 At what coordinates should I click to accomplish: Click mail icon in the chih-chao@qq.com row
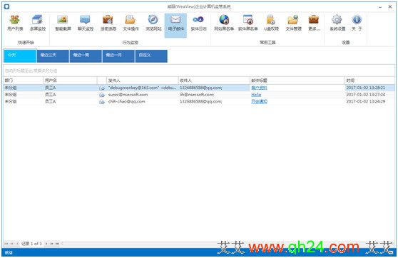coord(102,101)
